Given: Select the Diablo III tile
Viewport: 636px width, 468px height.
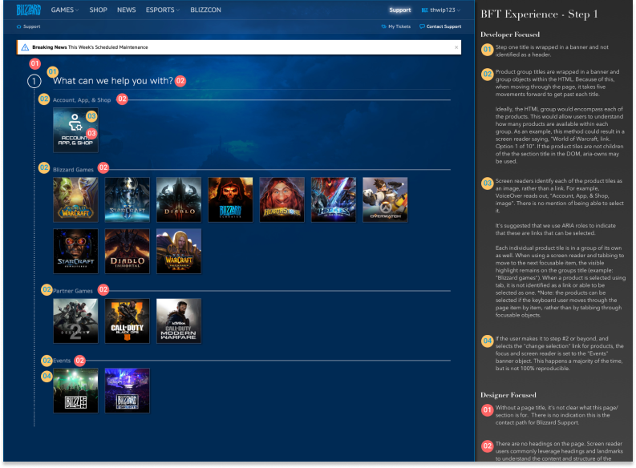Looking at the screenshot, I should [x=179, y=200].
